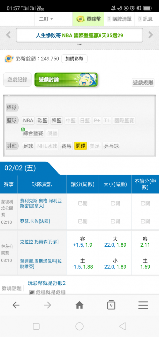
Task: Open browser tabs switcher showing 9
Action: point(111,305)
